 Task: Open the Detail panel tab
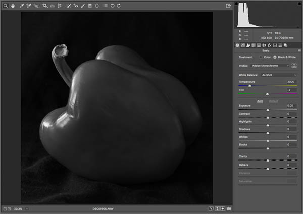coord(248,45)
